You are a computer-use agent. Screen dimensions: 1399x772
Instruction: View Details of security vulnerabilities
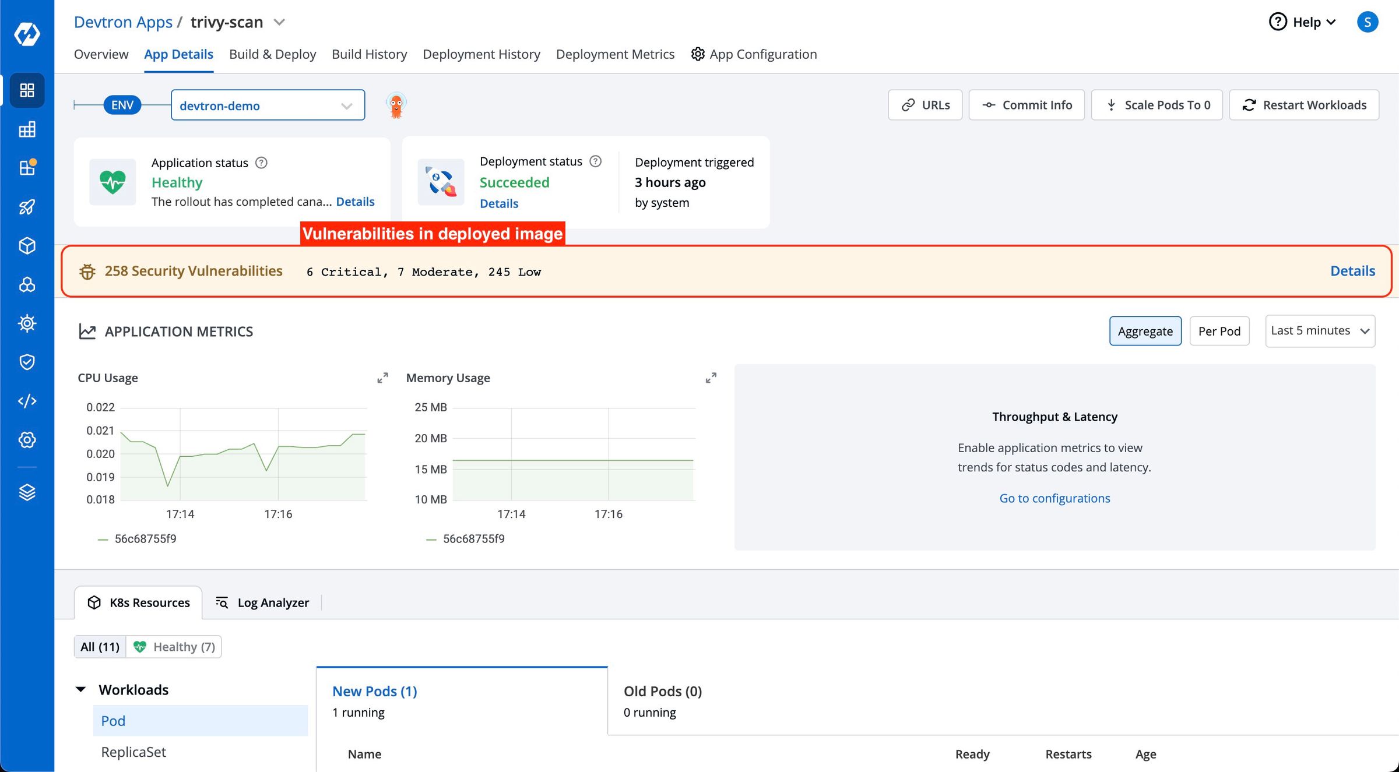pyautogui.click(x=1352, y=270)
